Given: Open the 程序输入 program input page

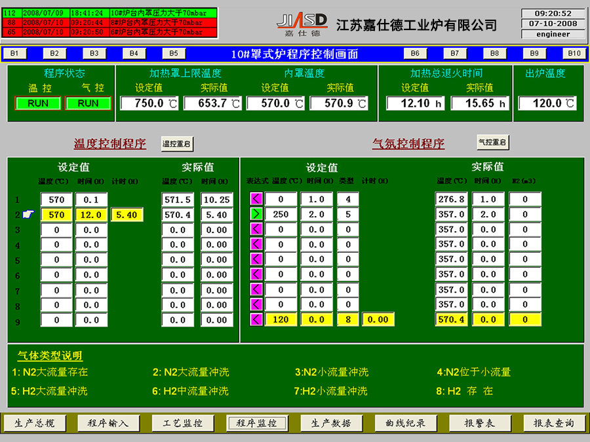Looking at the screenshot, I should (x=108, y=424).
